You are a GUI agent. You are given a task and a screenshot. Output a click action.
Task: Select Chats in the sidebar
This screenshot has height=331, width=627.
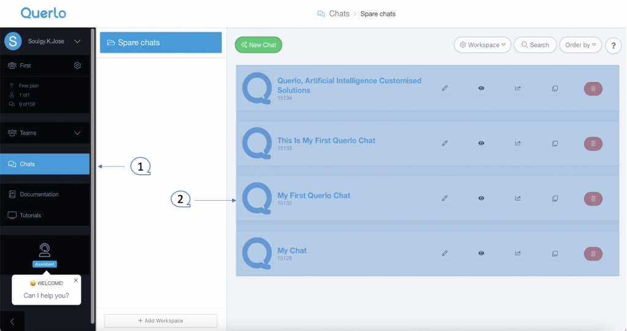pos(45,164)
